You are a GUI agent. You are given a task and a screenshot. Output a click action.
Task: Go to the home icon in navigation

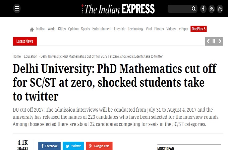pyautogui.click(x=32, y=29)
